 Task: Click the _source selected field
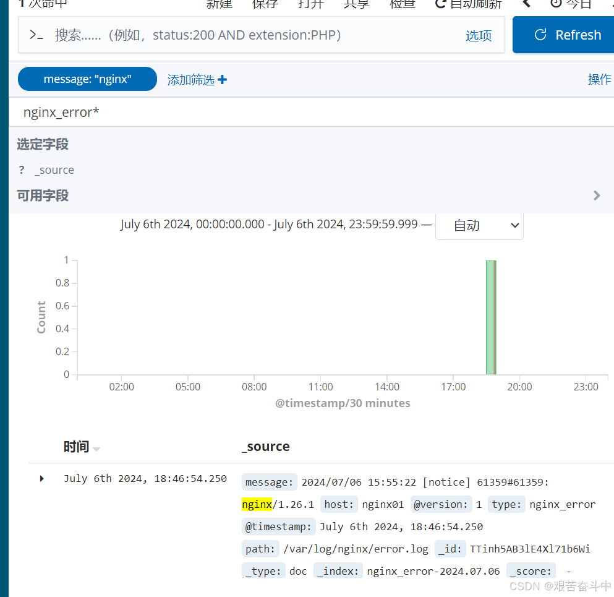[54, 170]
